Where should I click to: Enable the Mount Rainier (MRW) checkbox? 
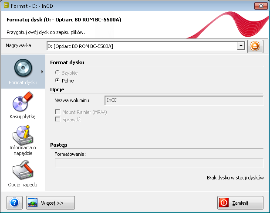(57, 112)
